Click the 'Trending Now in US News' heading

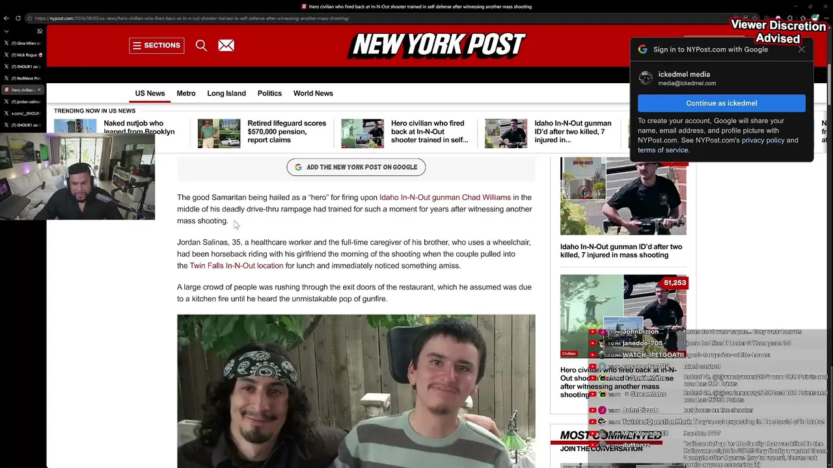pyautogui.click(x=95, y=111)
